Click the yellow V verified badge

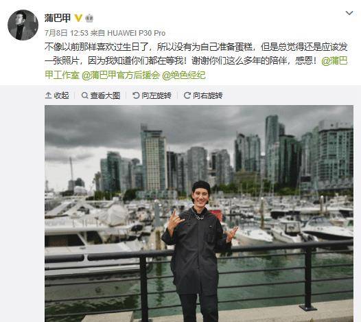pos(78,18)
